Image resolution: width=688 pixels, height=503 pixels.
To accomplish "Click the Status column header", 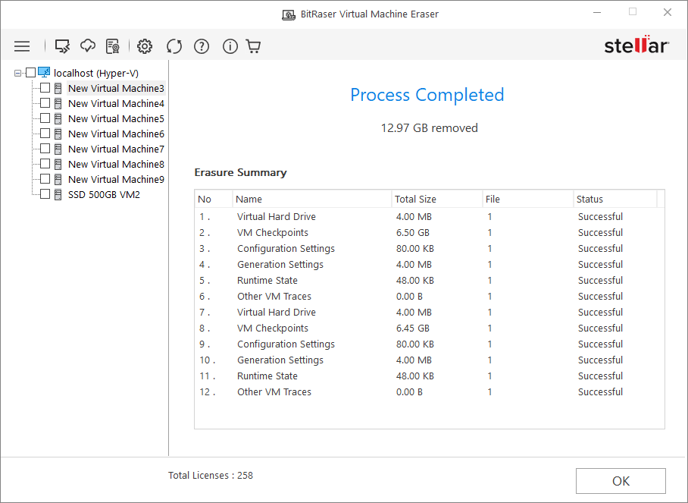I will [x=615, y=199].
